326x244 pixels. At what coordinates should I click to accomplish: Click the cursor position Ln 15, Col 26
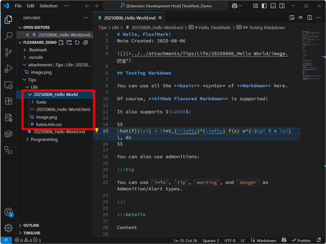pos(185,240)
